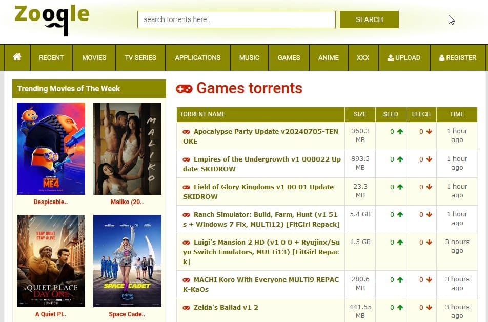Open the Despicable Me 4 movie poster
The width and height of the screenshot is (488, 322).
tap(51, 149)
